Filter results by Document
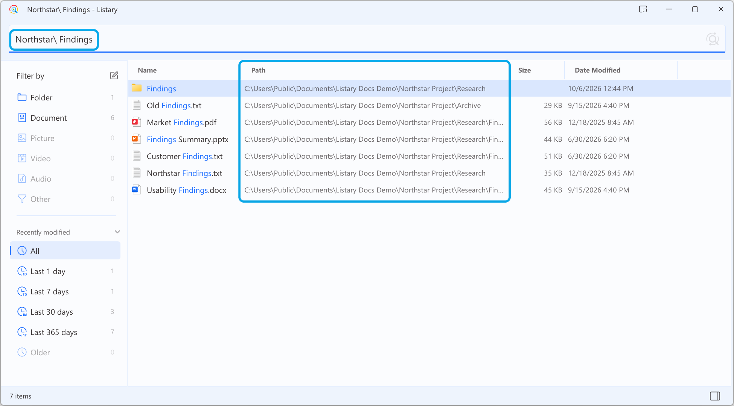 65,118
